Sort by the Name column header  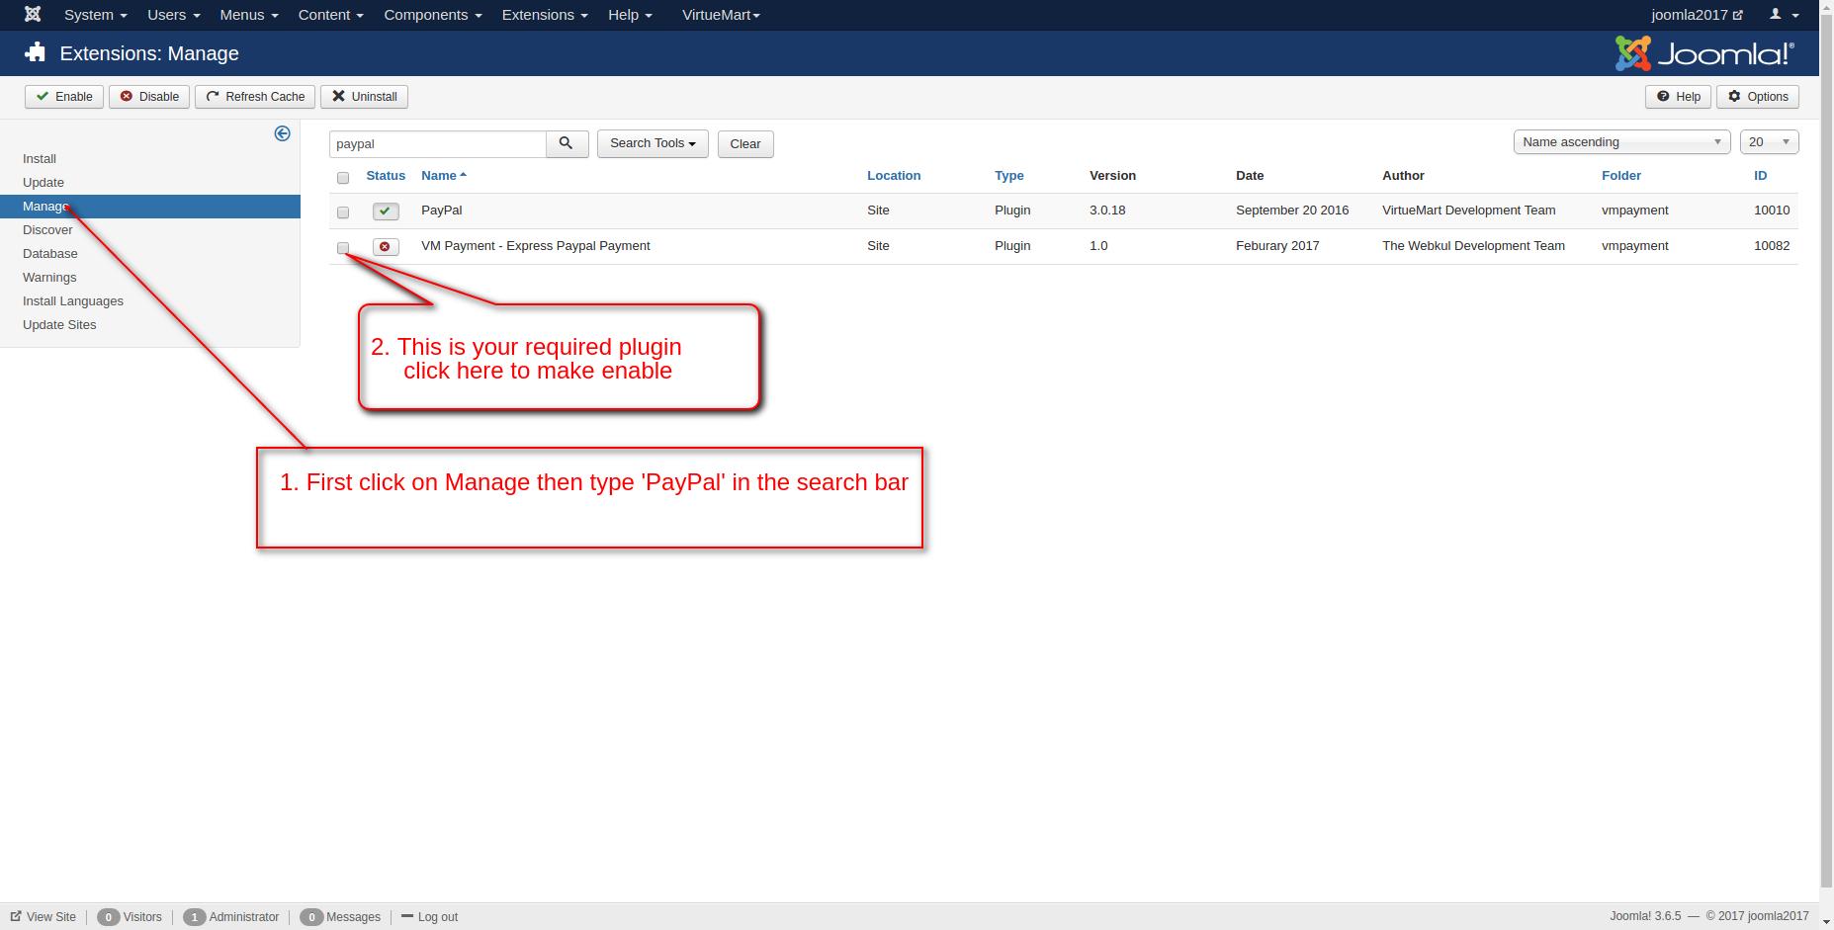pyautogui.click(x=443, y=176)
